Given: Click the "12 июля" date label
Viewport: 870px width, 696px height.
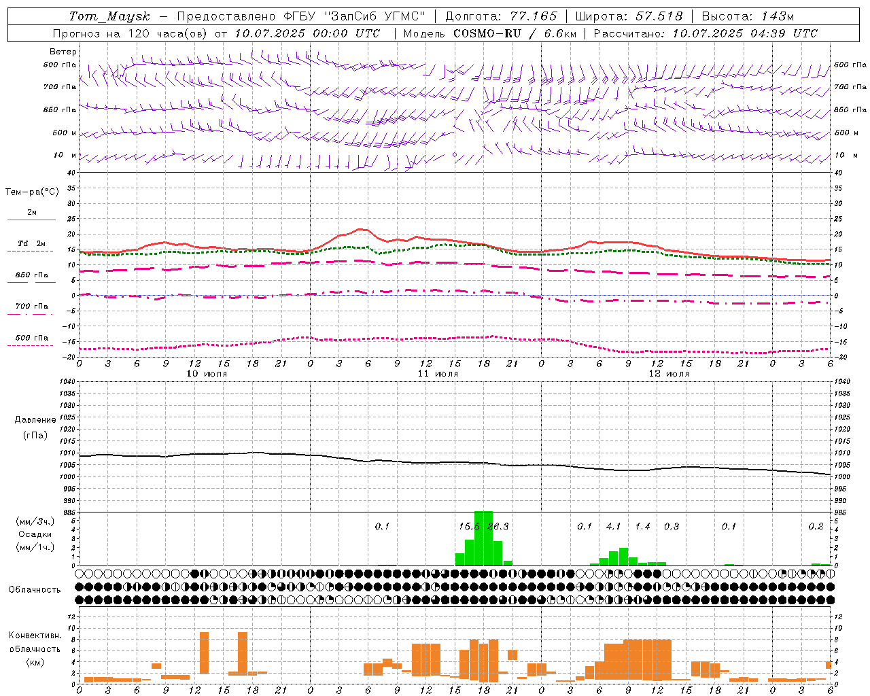Looking at the screenshot, I should [x=669, y=374].
